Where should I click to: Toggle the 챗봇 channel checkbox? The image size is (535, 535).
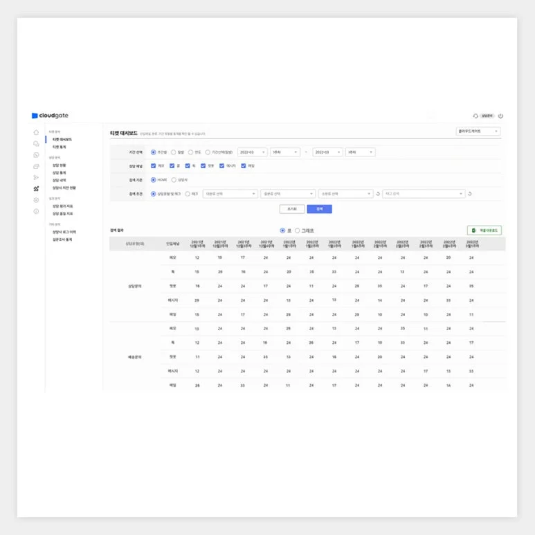click(x=203, y=166)
